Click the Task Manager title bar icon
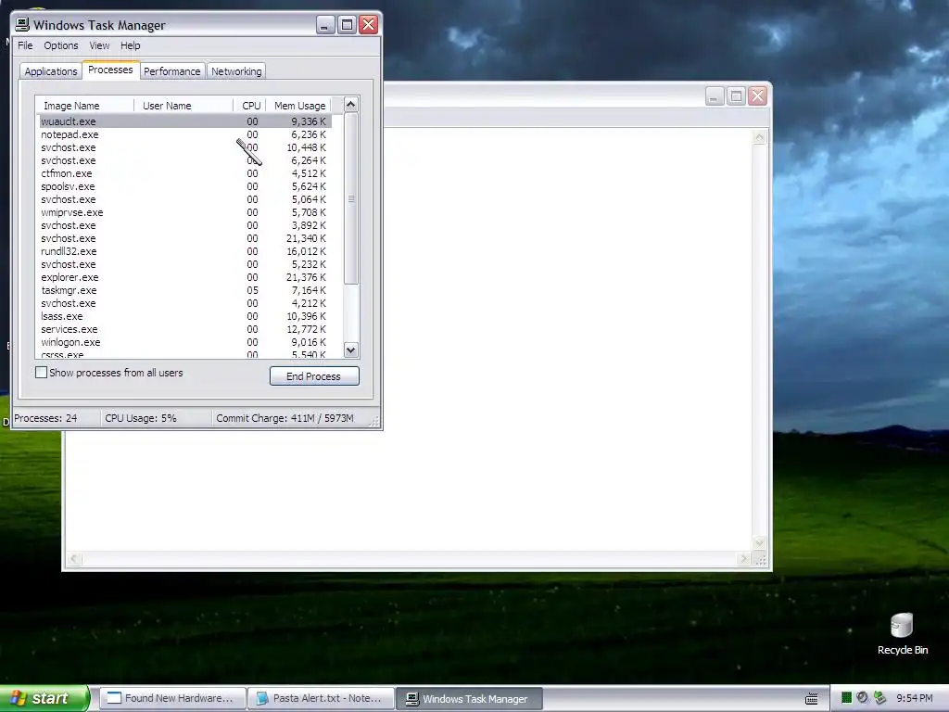This screenshot has width=949, height=712. pos(22,24)
